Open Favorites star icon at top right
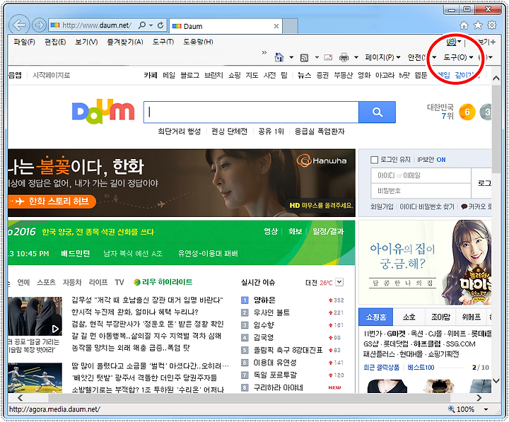The width and height of the screenshot is (509, 422). (478, 25)
